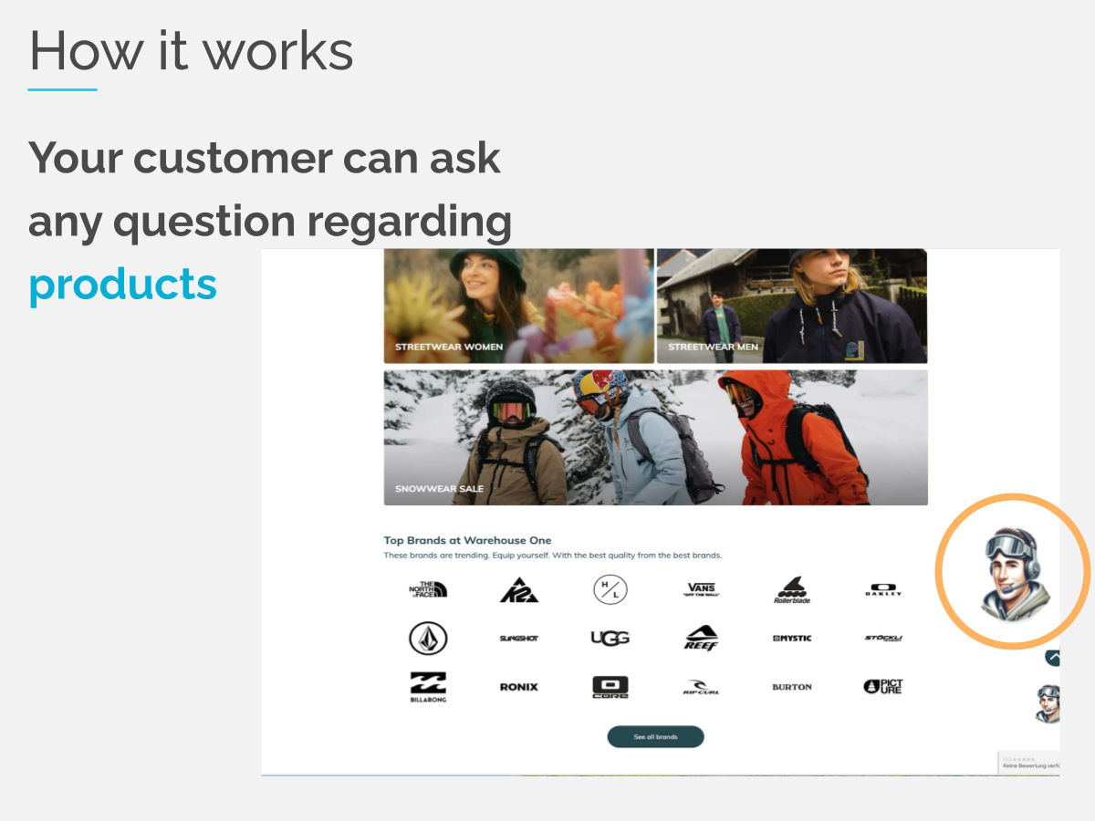Select the Ronix brand logo
1095x821 pixels.
[519, 687]
